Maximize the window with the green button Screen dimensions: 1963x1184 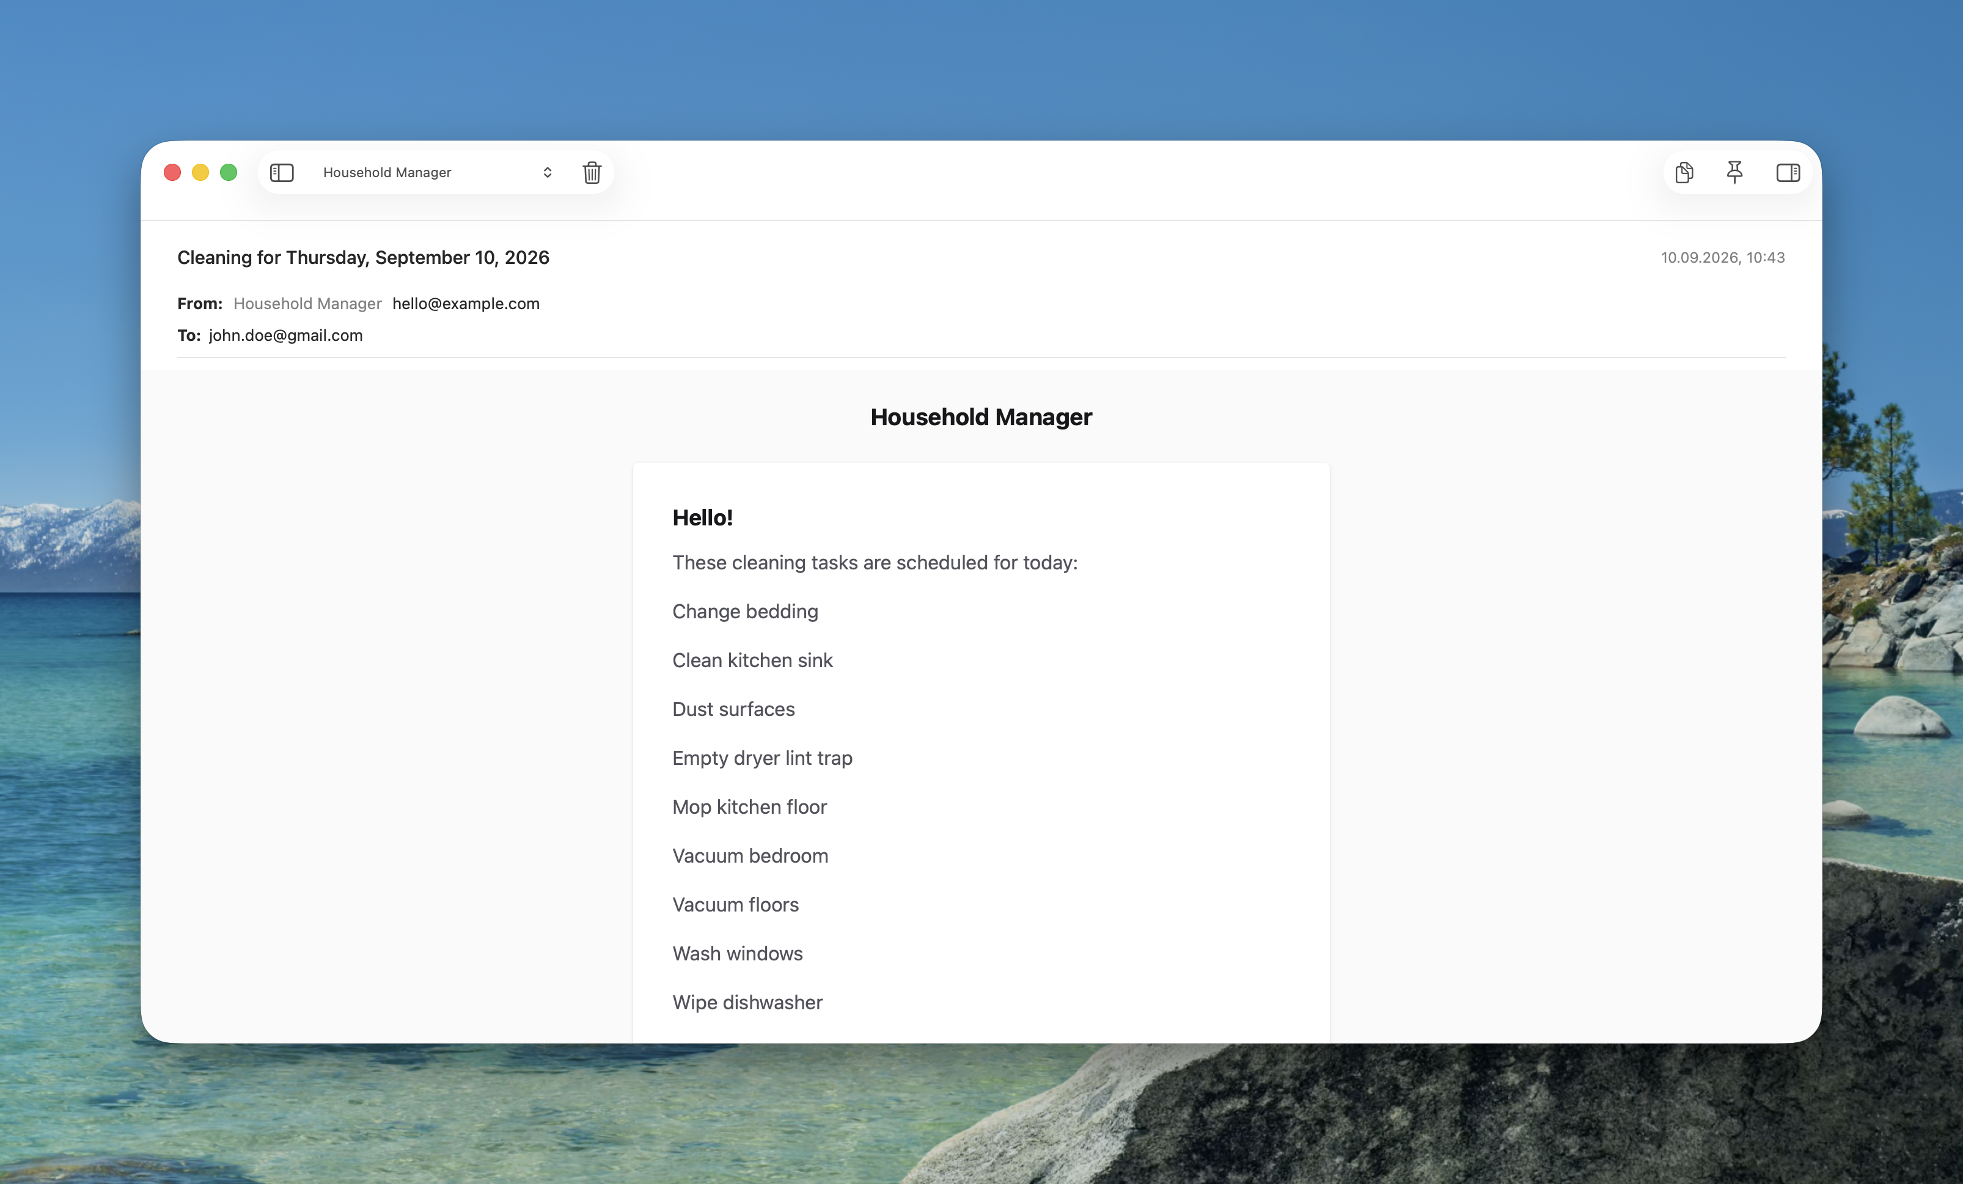coord(229,173)
